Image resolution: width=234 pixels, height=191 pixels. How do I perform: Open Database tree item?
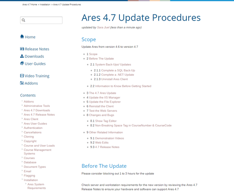coord(30,162)
